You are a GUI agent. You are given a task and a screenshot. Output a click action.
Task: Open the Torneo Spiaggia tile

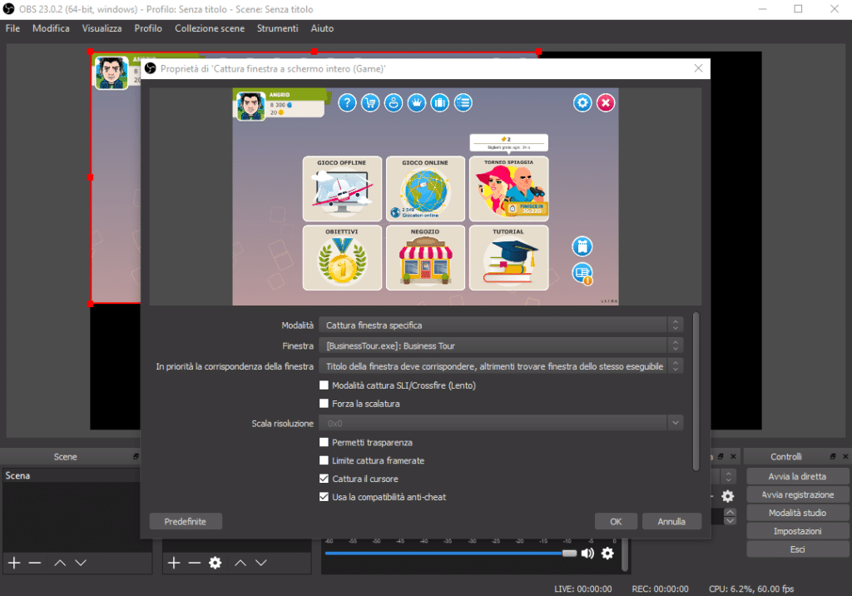tap(508, 189)
